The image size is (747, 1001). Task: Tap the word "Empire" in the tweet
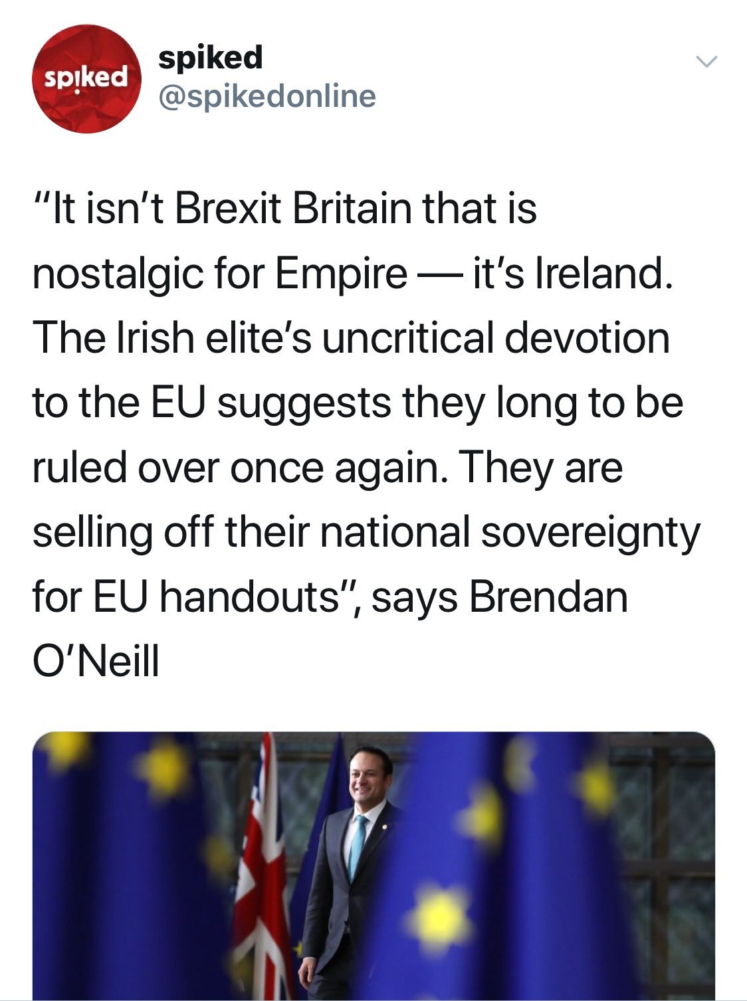pos(340,273)
